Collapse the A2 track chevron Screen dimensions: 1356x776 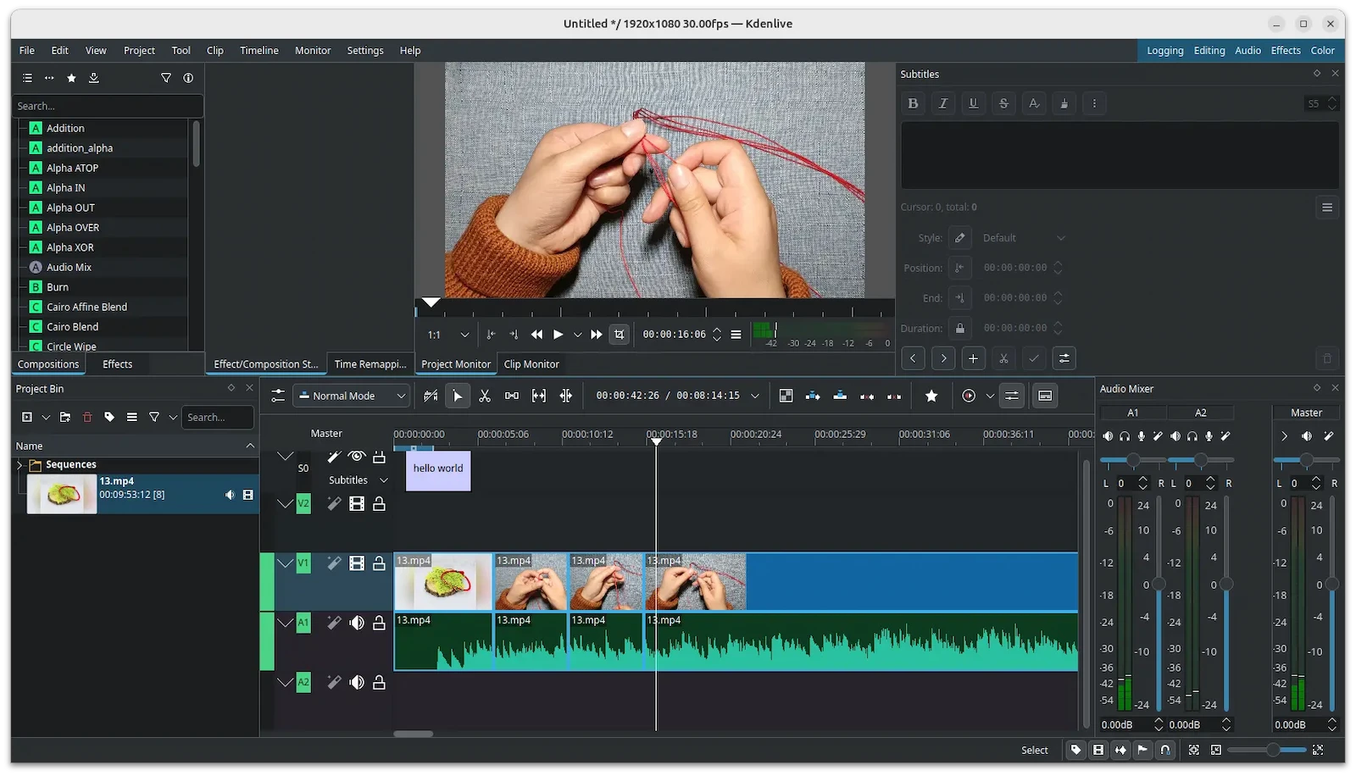coord(285,682)
